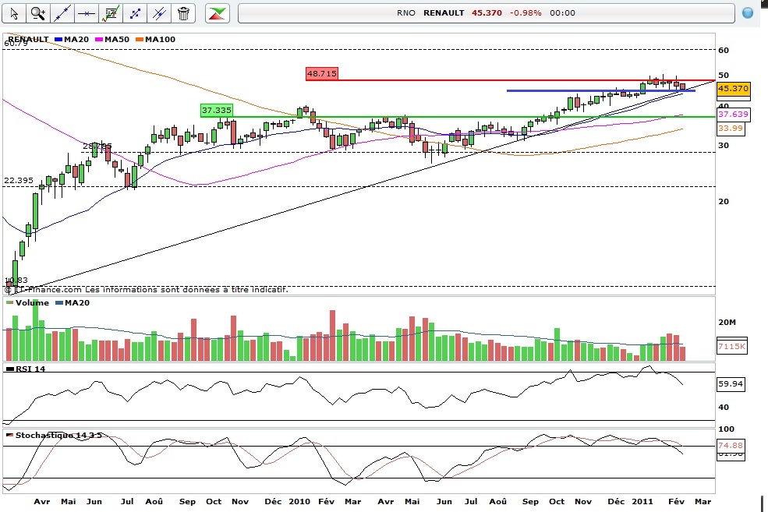Image resolution: width=768 pixels, height=512 pixels.
Task: Click the 59.94 RSI value tag
Action: click(731, 383)
